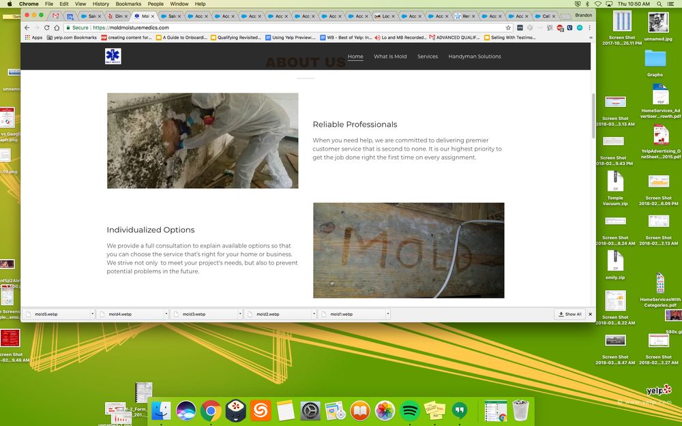The height and width of the screenshot is (426, 682).
Task: Open Spotify from the dock
Action: (410, 410)
